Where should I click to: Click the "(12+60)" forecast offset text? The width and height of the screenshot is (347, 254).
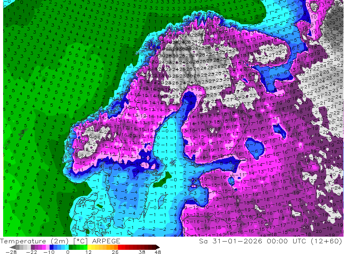(327, 241)
